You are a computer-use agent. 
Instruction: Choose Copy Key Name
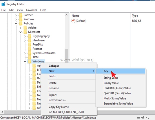(69, 107)
